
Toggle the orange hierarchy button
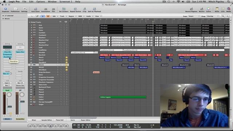click(x=48, y=16)
